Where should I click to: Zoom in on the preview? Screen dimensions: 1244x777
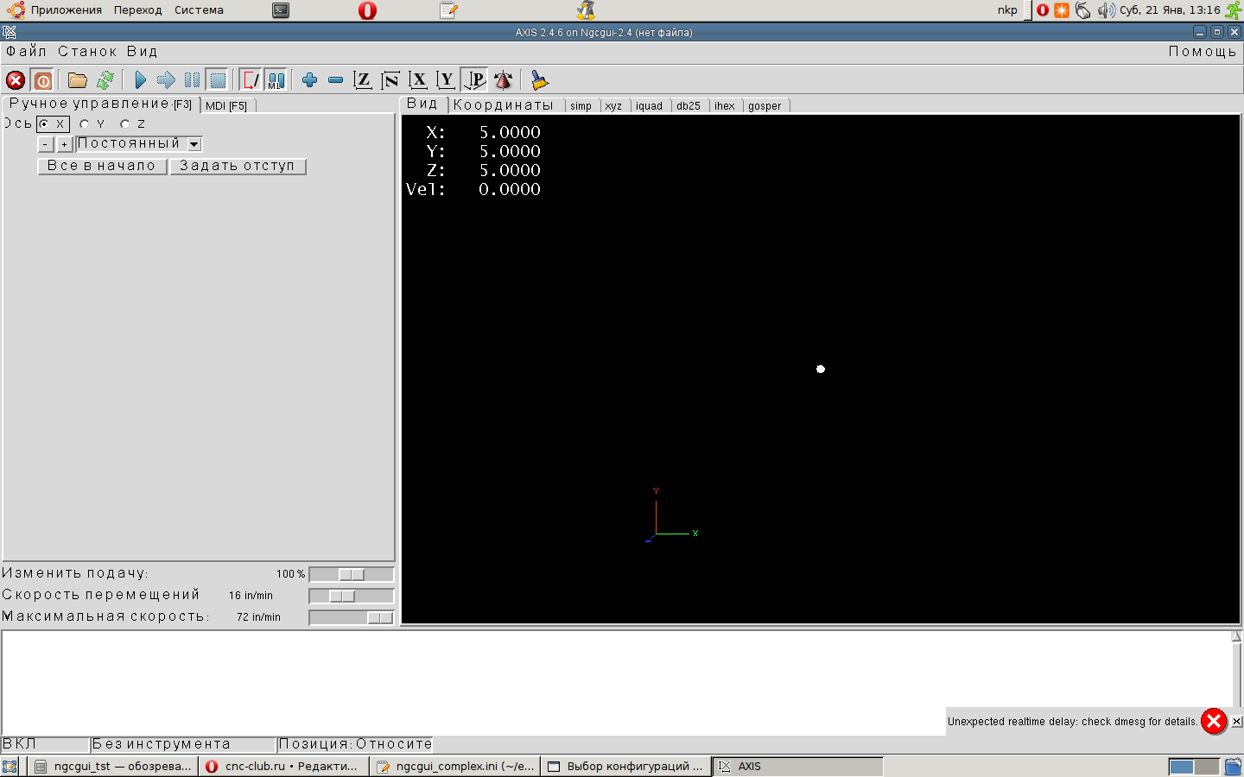click(x=310, y=80)
